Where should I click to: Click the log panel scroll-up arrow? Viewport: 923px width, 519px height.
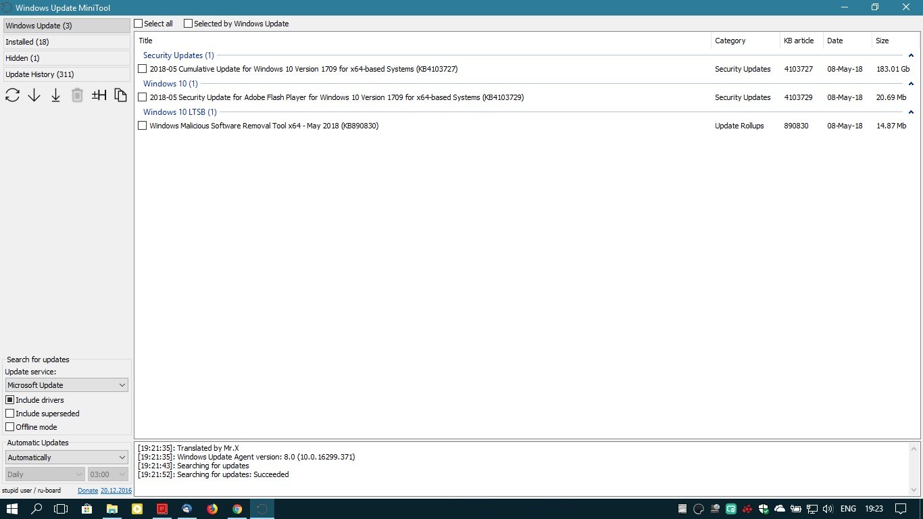click(x=915, y=448)
